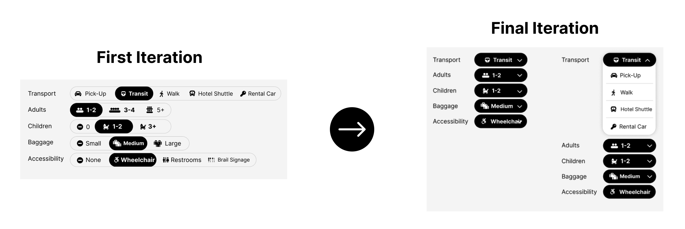685x229 pixels.
Task: Open the Children 1-2 dropdown below the expanded menu
Action: coord(629,161)
